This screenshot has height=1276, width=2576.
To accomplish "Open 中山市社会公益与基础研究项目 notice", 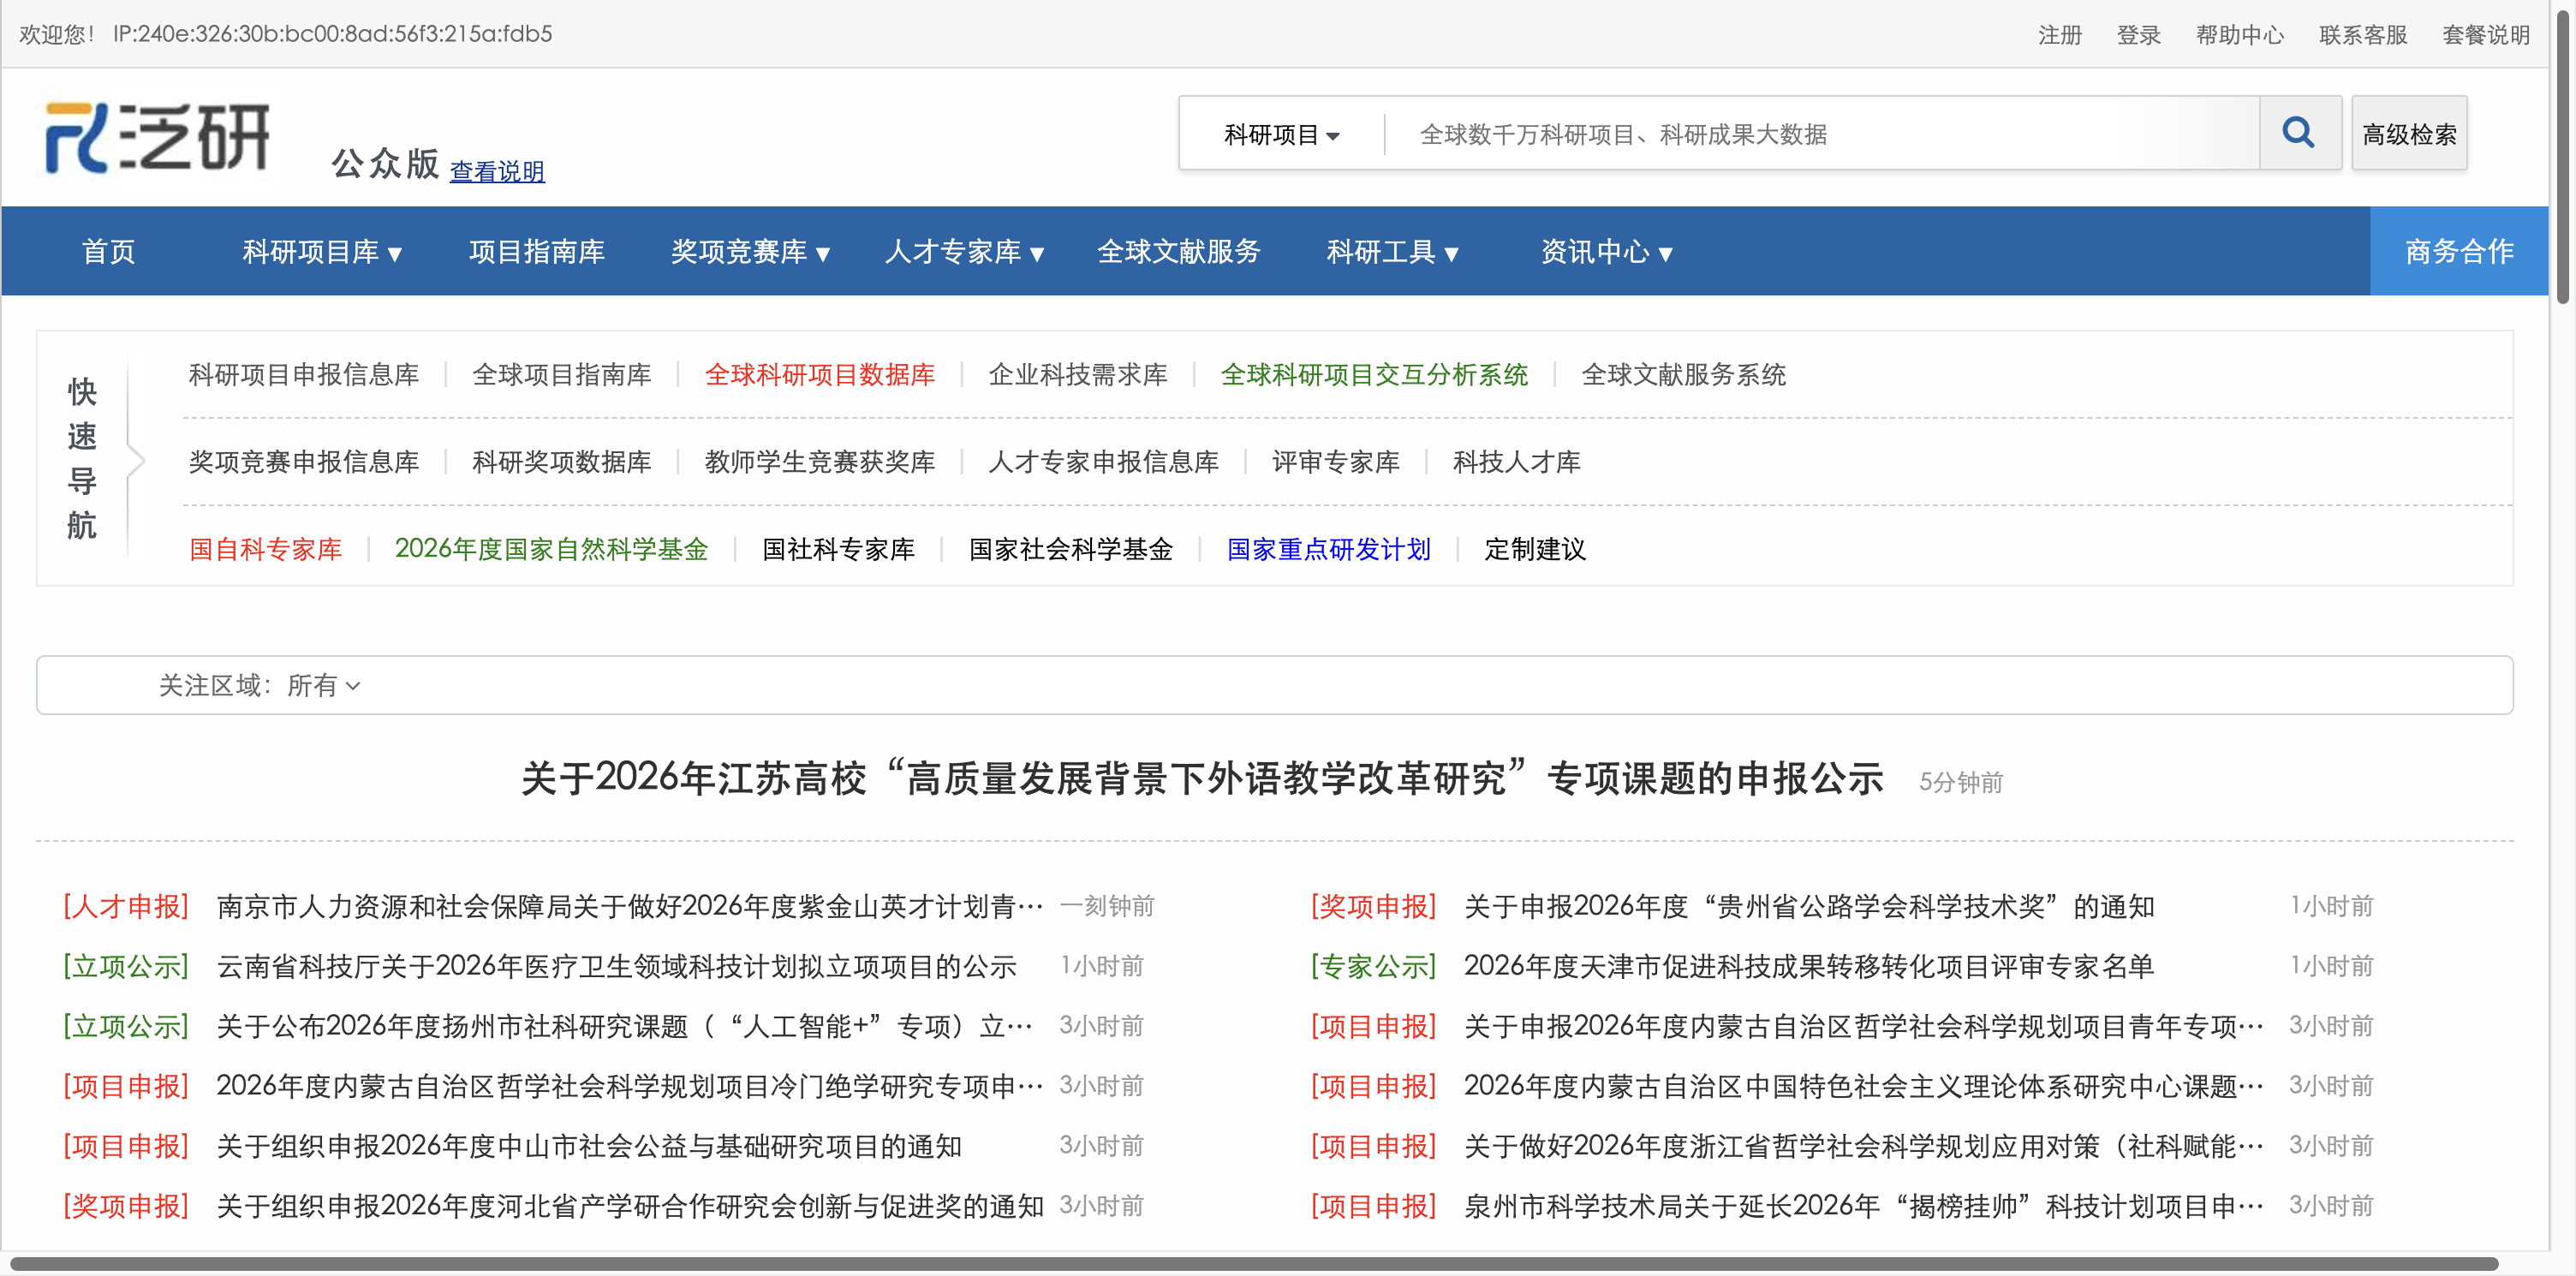I will [589, 1146].
